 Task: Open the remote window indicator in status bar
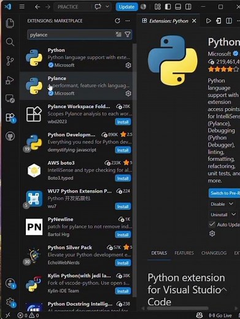coord(8,315)
